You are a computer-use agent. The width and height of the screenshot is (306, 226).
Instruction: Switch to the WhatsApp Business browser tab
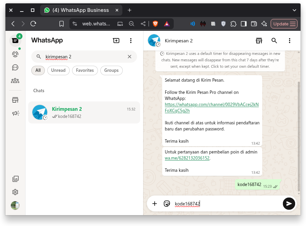pyautogui.click(x=81, y=10)
